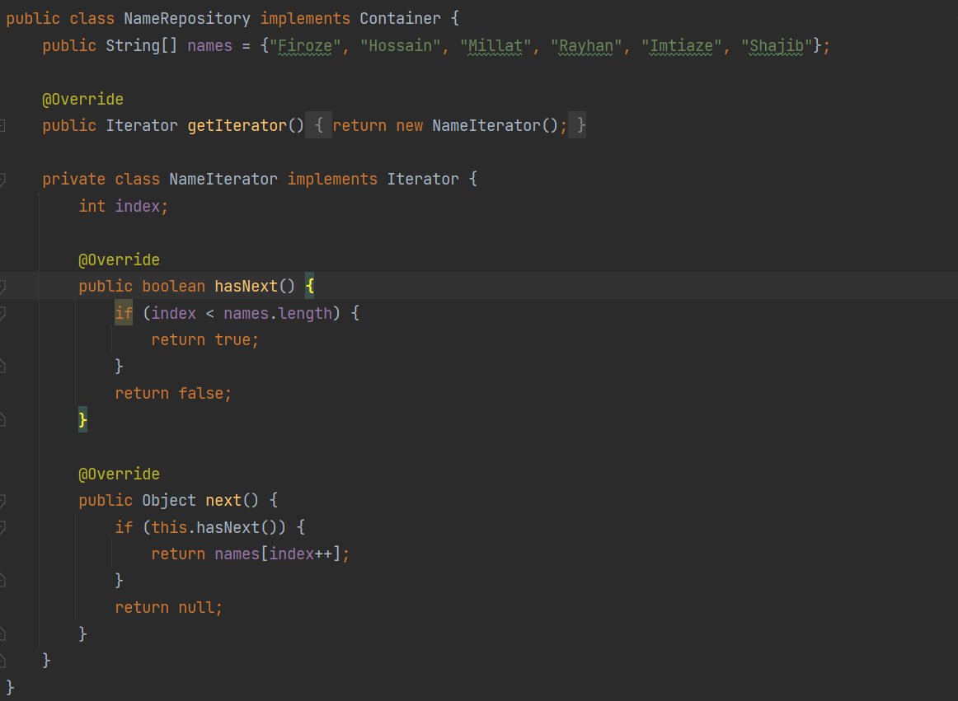
Task: Click the Container interface name
Action: (400, 18)
